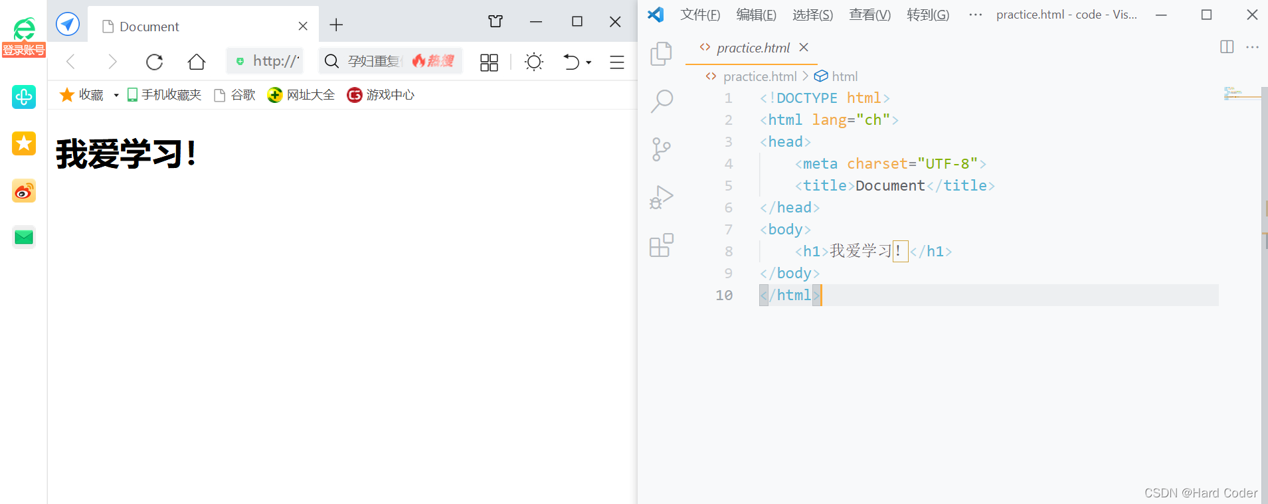Open the browser hamburger menu
This screenshot has height=504, width=1268.
pyautogui.click(x=617, y=62)
